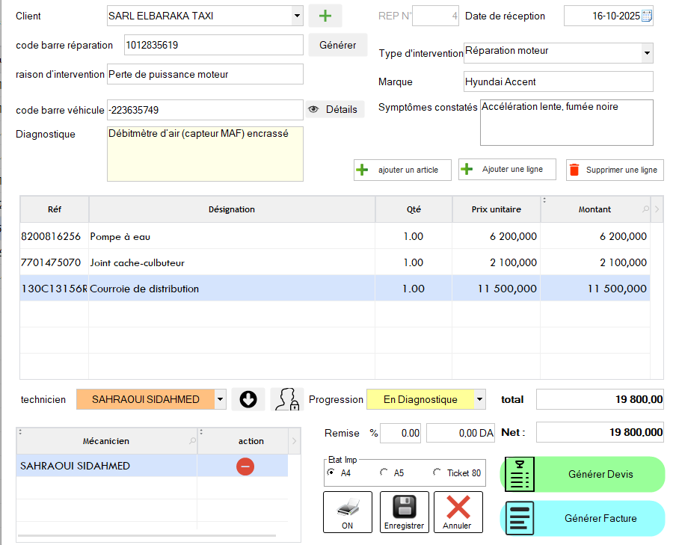Click the Générer Devis button
The height and width of the screenshot is (545, 679).
click(x=583, y=475)
